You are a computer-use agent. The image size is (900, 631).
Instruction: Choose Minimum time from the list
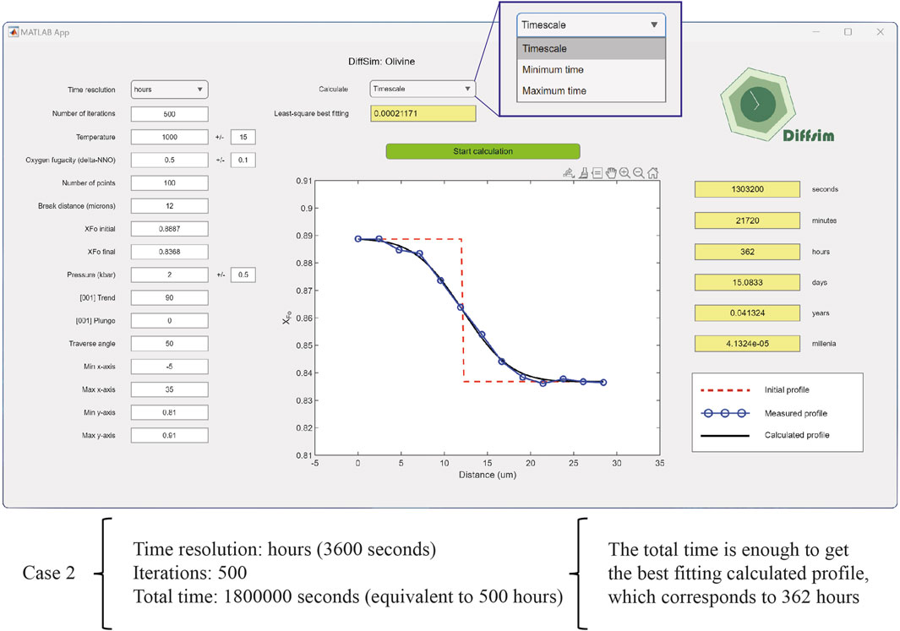tap(592, 70)
